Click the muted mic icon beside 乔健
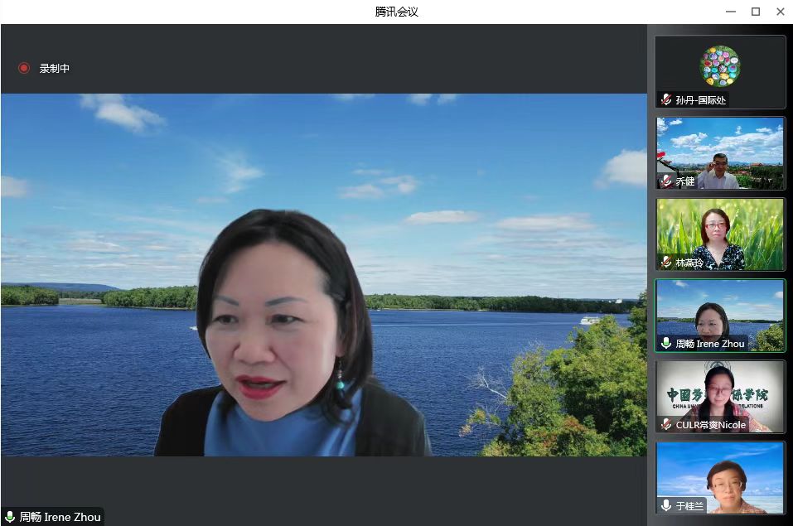The height and width of the screenshot is (526, 793). point(666,181)
